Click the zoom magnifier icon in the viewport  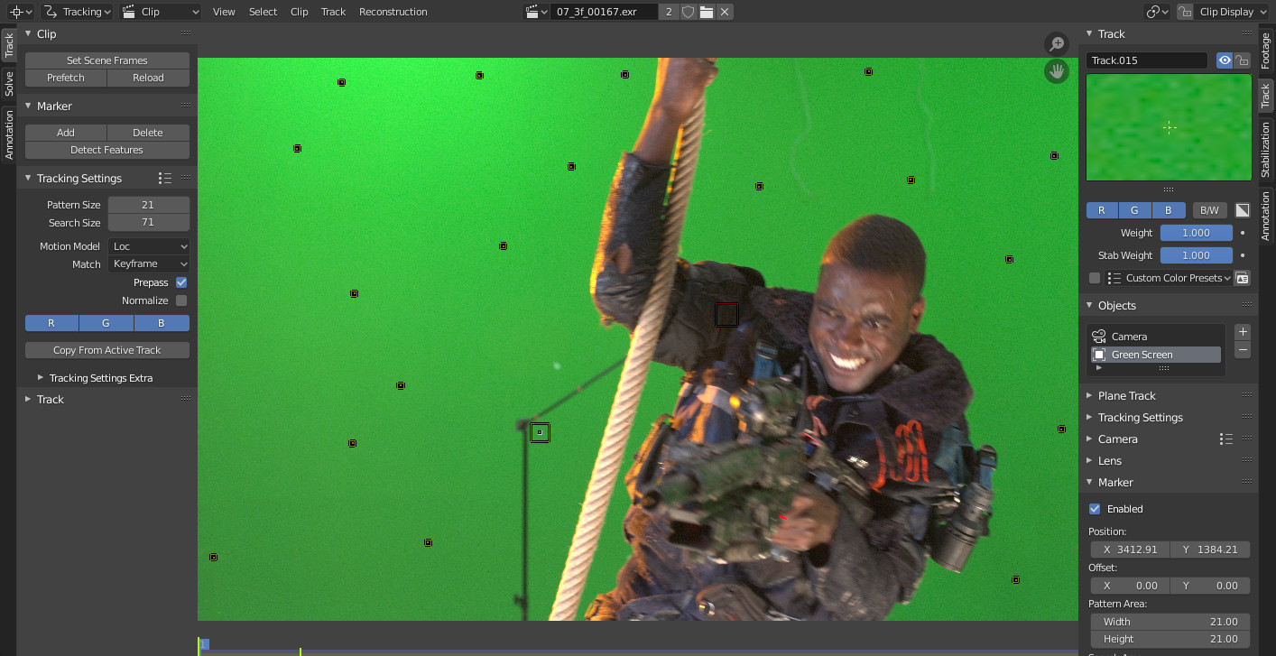[1056, 43]
